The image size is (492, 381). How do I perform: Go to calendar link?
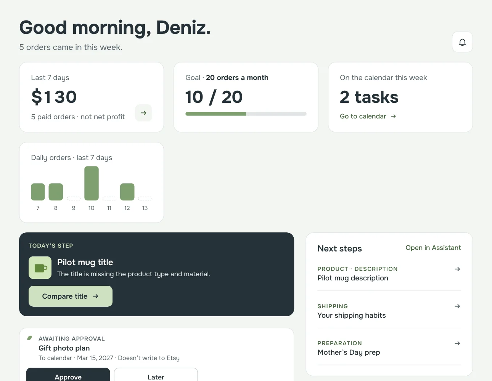368,116
